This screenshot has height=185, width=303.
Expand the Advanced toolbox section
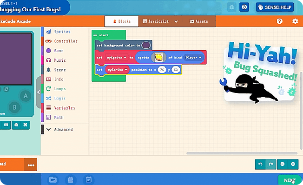click(65, 130)
